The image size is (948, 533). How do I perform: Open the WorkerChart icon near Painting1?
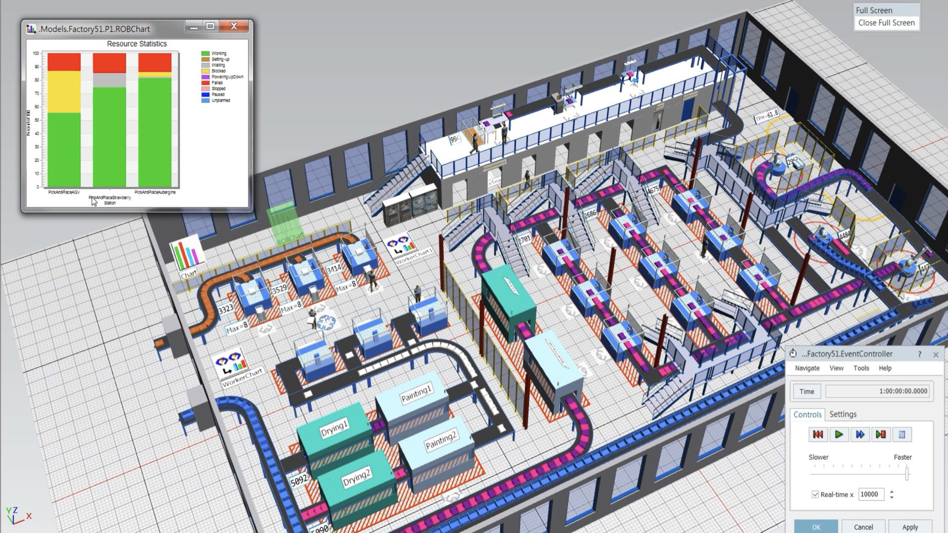click(231, 364)
